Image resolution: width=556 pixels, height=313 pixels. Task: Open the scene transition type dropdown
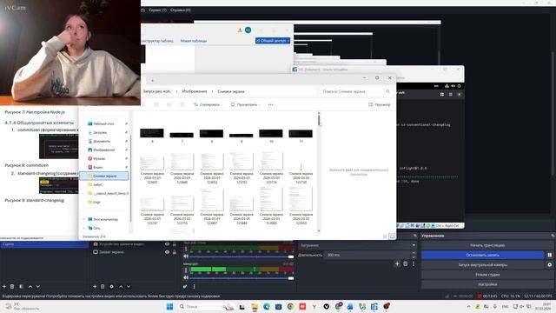(x=357, y=245)
